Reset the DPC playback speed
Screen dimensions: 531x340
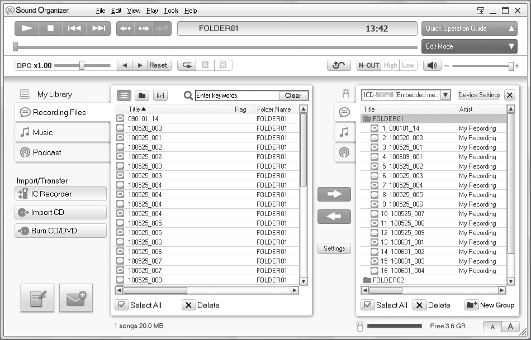(x=159, y=65)
